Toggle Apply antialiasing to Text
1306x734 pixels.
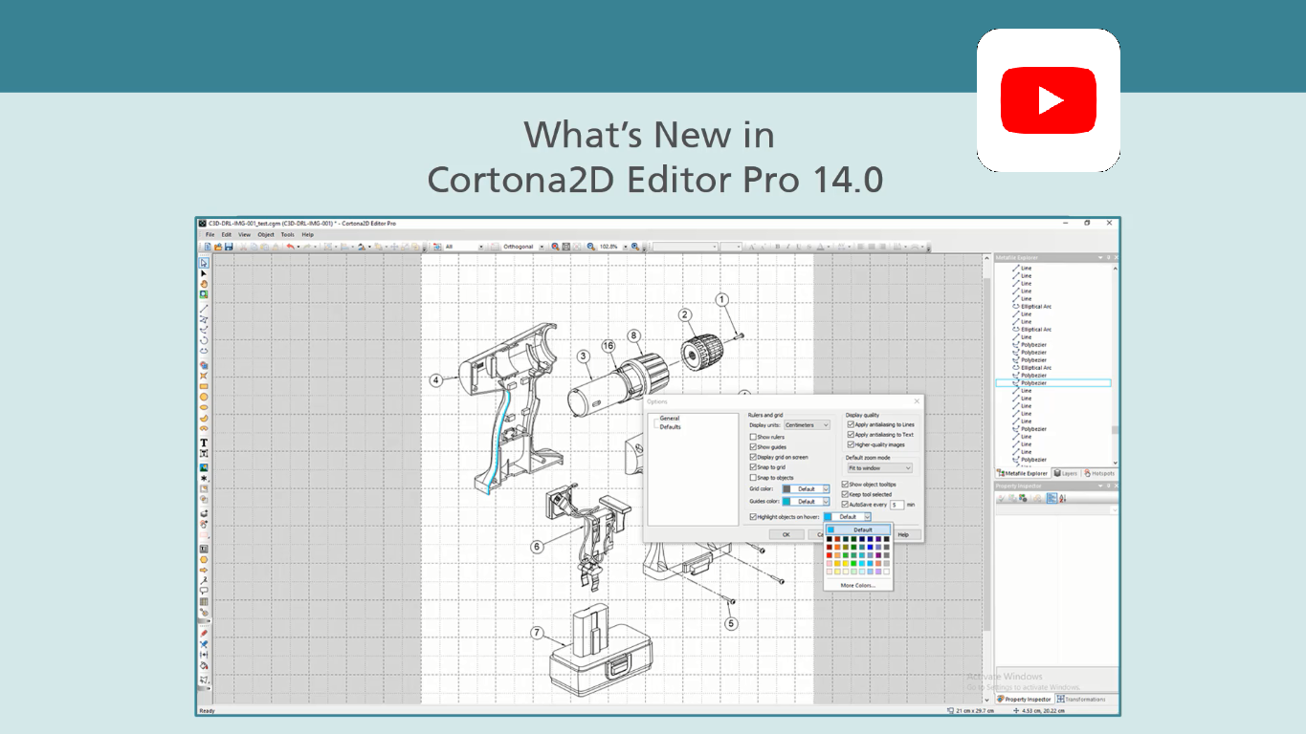851,435
